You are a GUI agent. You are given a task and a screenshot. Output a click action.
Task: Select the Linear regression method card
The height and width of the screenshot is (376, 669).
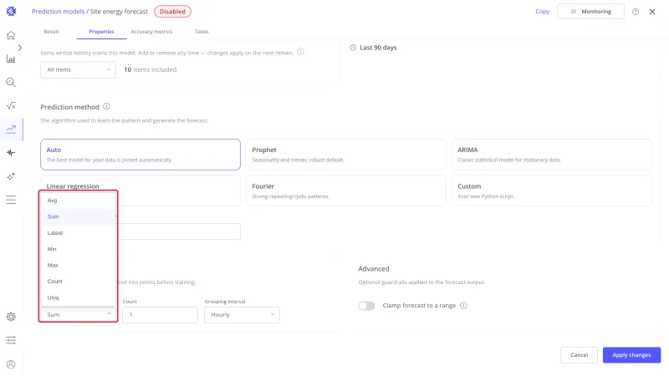click(140, 191)
